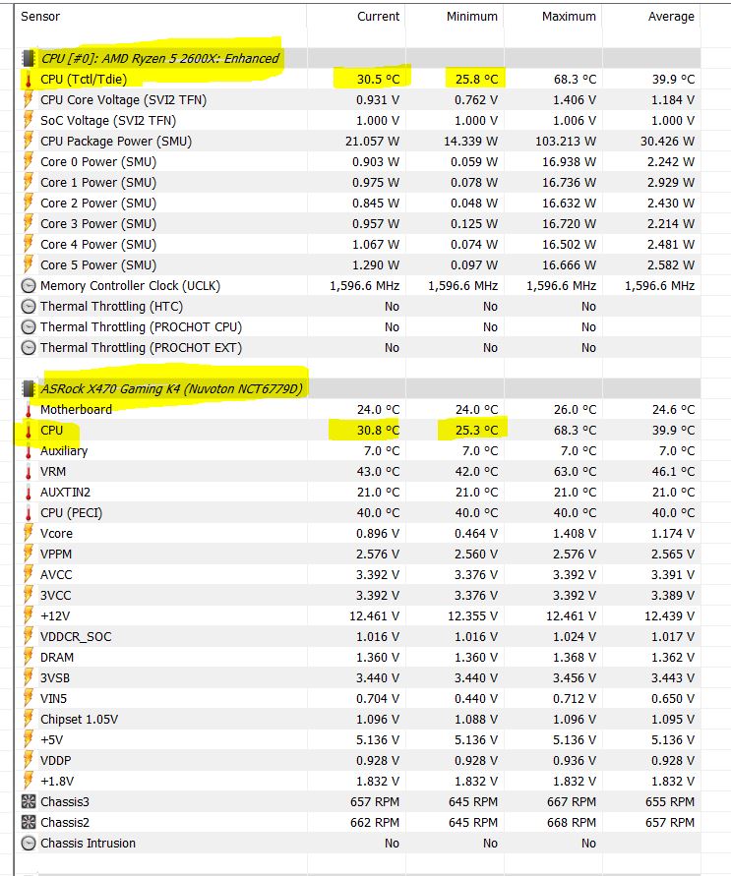Image resolution: width=731 pixels, height=876 pixels.
Task: Select the Core 1 Power (SMU) label
Action: 98,183
